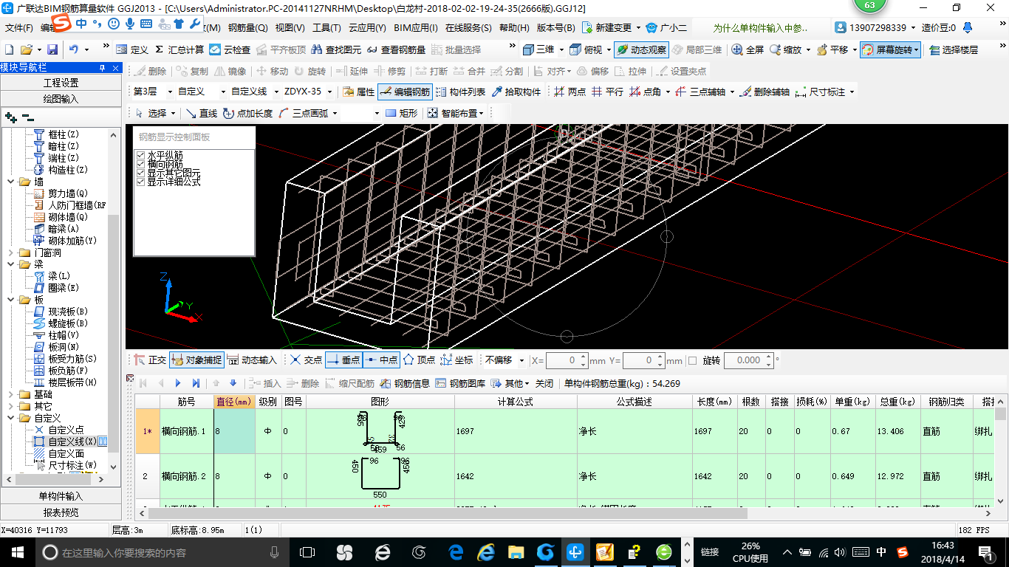Open 云检查 cloud check tool
Screen dimensions: 1009x567
pos(230,50)
